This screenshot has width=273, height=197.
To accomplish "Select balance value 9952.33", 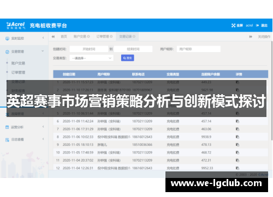I will [x=207, y=168].
